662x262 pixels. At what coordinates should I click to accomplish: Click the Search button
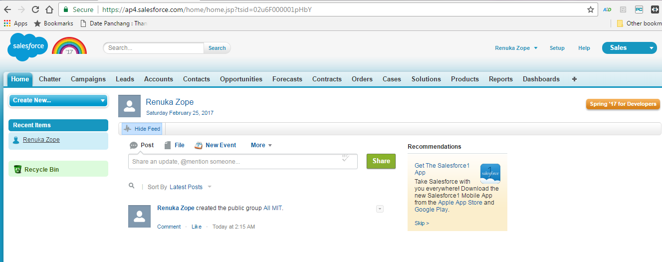pyautogui.click(x=217, y=48)
